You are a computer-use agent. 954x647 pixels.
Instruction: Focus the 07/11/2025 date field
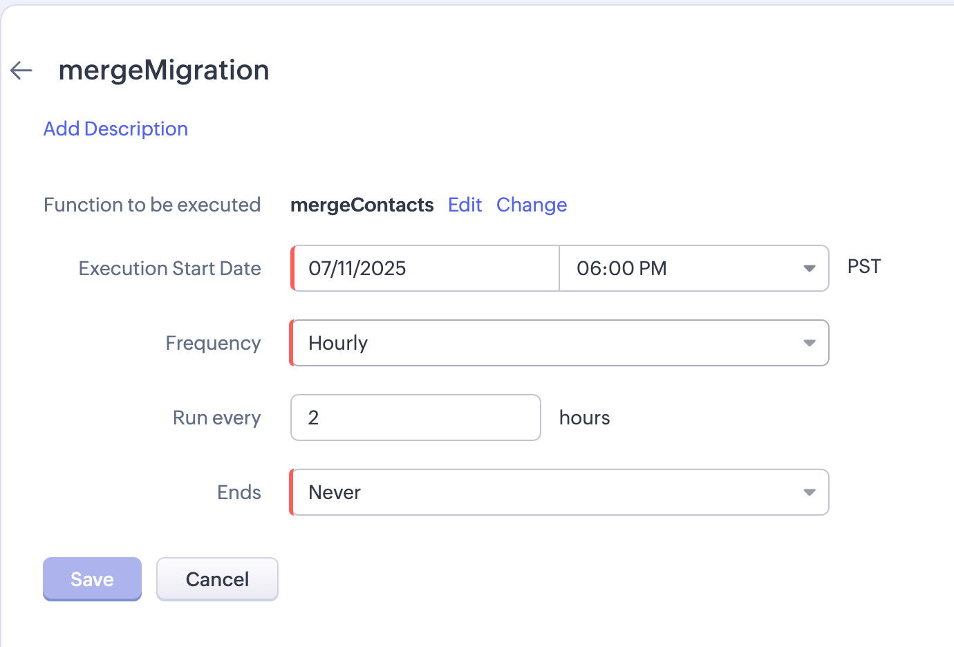tap(425, 268)
